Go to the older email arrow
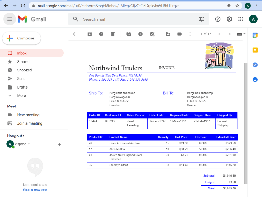Viewport: 262px width, 197px height. pyautogui.click(x=230, y=34)
